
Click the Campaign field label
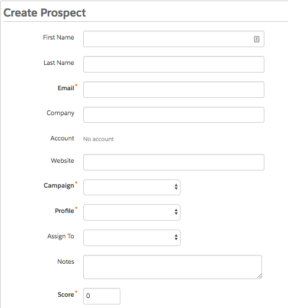click(59, 185)
